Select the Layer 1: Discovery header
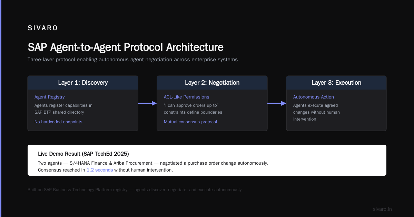Image resolution: width=414 pixels, height=217 pixels. coord(83,83)
